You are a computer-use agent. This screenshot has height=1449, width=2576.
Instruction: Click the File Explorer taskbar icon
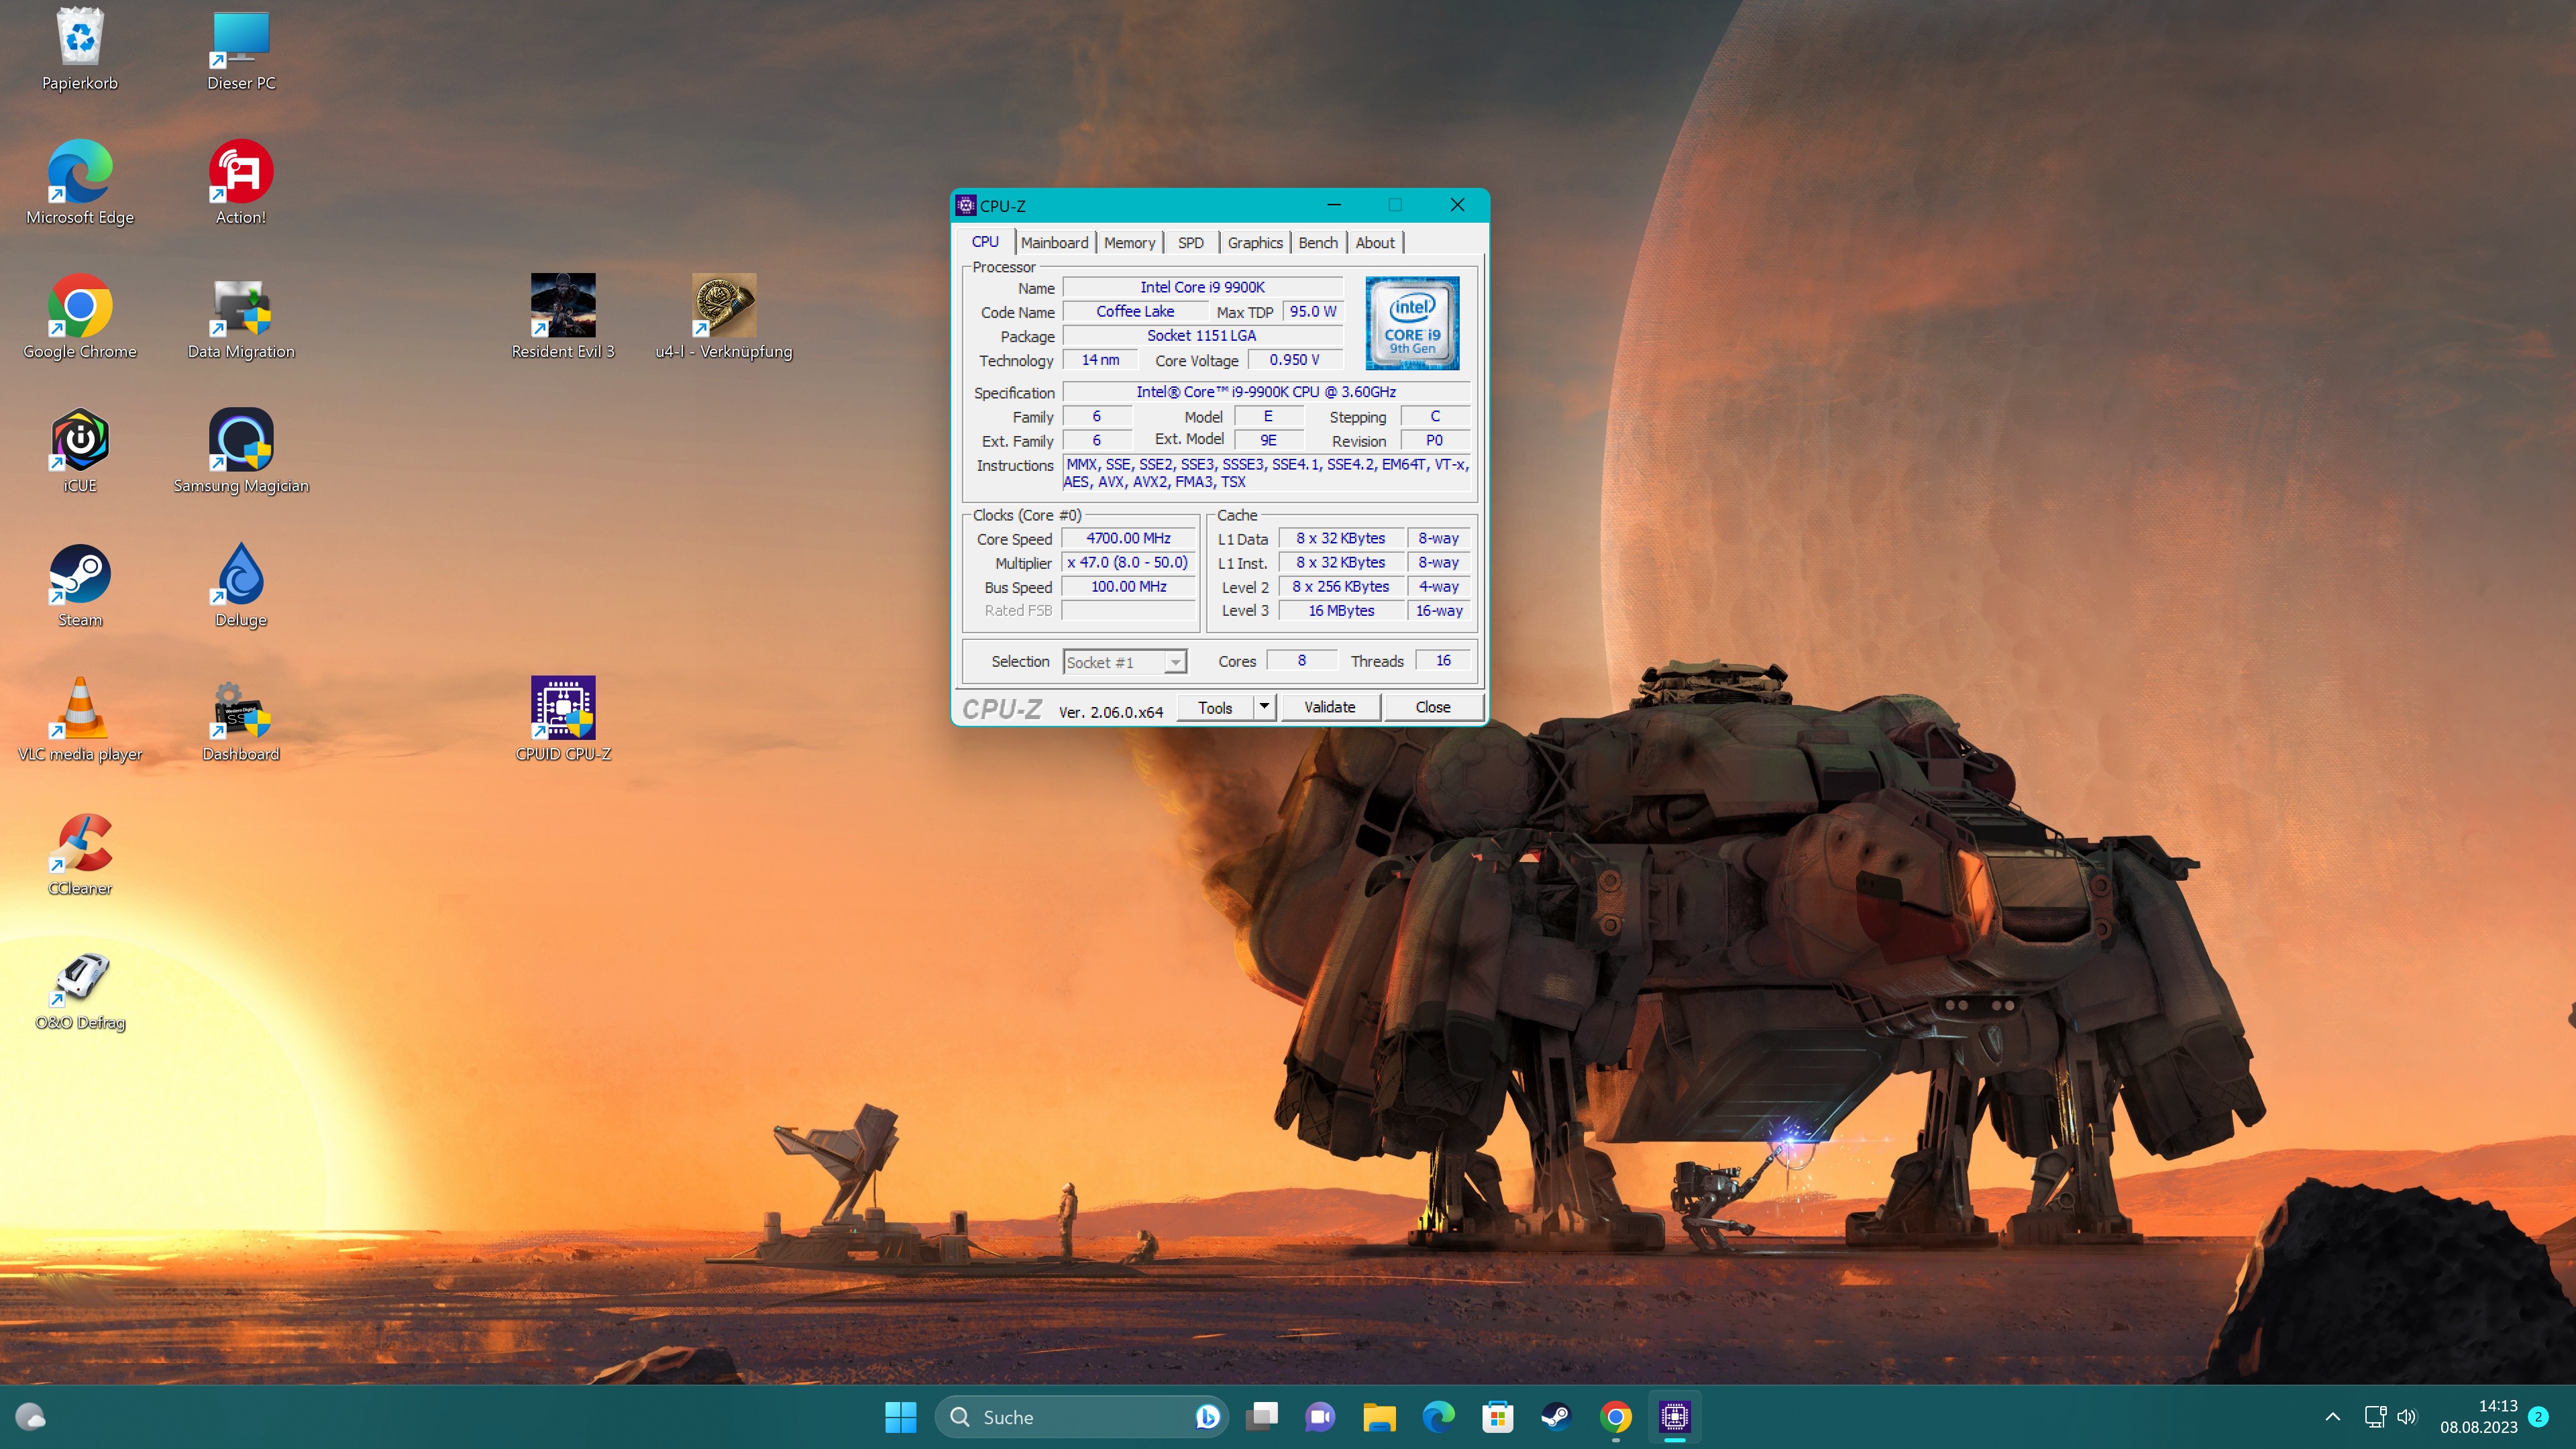pyautogui.click(x=1379, y=1416)
